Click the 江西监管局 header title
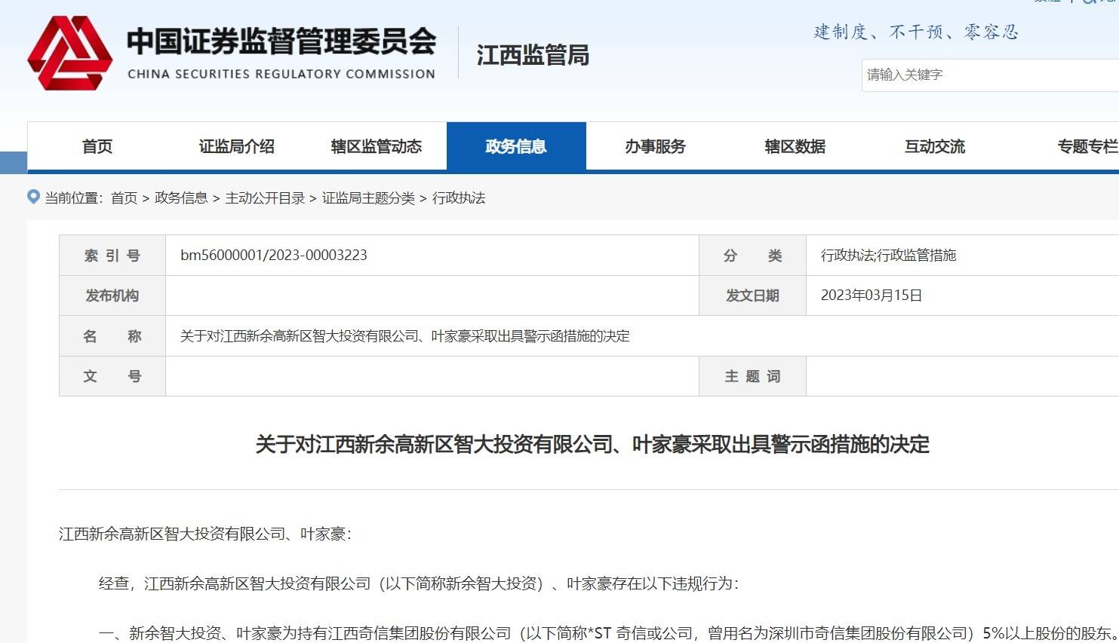The width and height of the screenshot is (1119, 643). (x=533, y=55)
